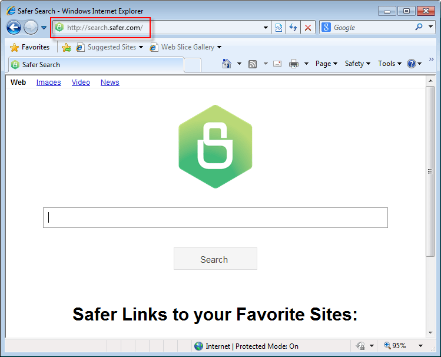Expand the address bar history dropdown
Viewport: 441px width, 357px height.
266,28
